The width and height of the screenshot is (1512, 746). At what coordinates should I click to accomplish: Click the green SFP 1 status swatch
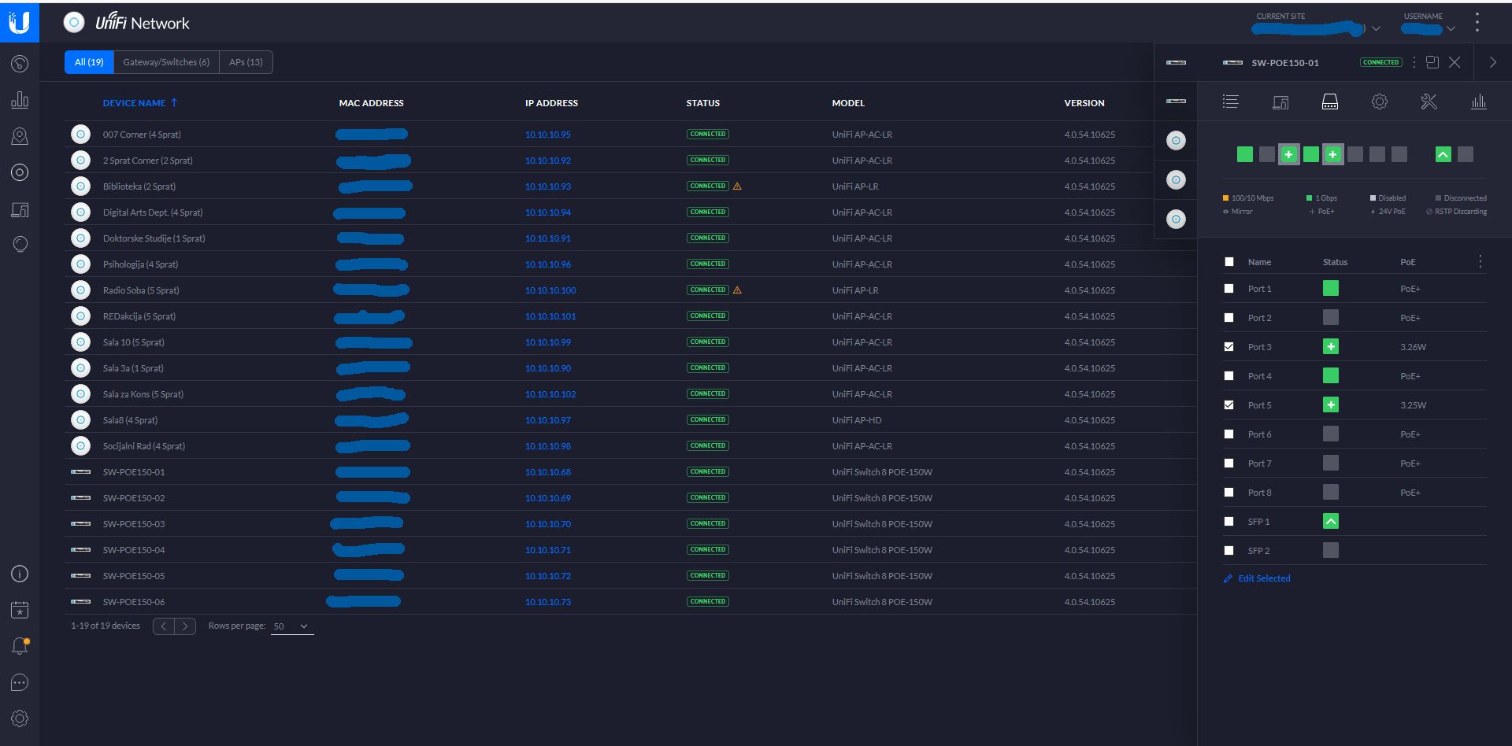pyautogui.click(x=1331, y=522)
